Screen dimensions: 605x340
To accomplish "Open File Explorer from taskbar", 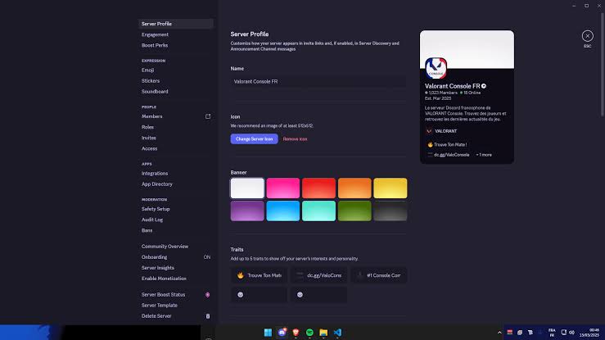I will (x=323, y=333).
